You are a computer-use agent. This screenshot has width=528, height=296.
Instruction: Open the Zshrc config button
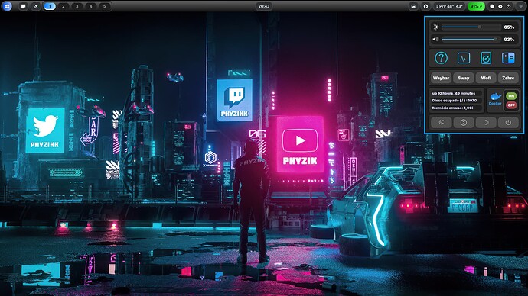508,78
